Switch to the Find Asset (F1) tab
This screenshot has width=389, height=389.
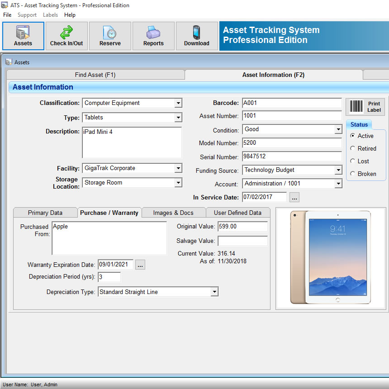tap(95, 75)
